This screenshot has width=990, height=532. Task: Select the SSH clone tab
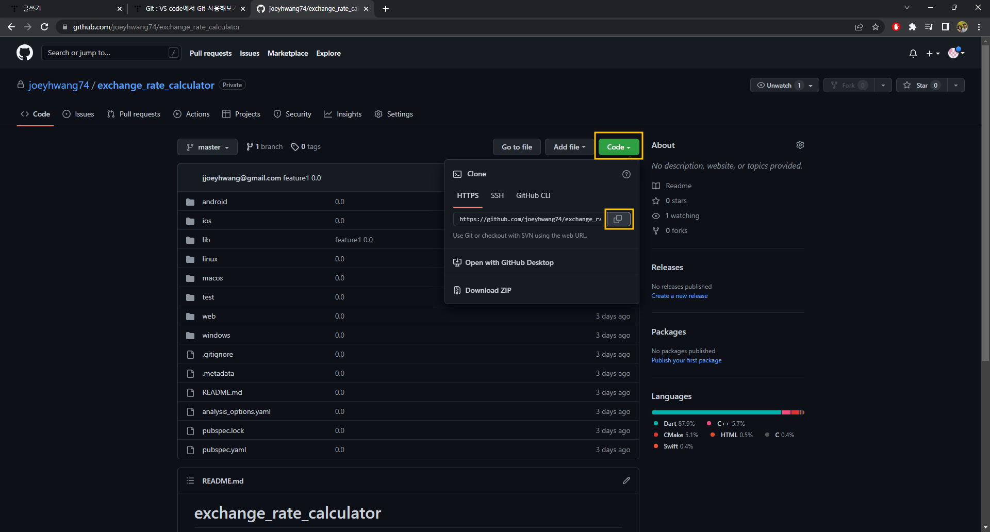[497, 195]
